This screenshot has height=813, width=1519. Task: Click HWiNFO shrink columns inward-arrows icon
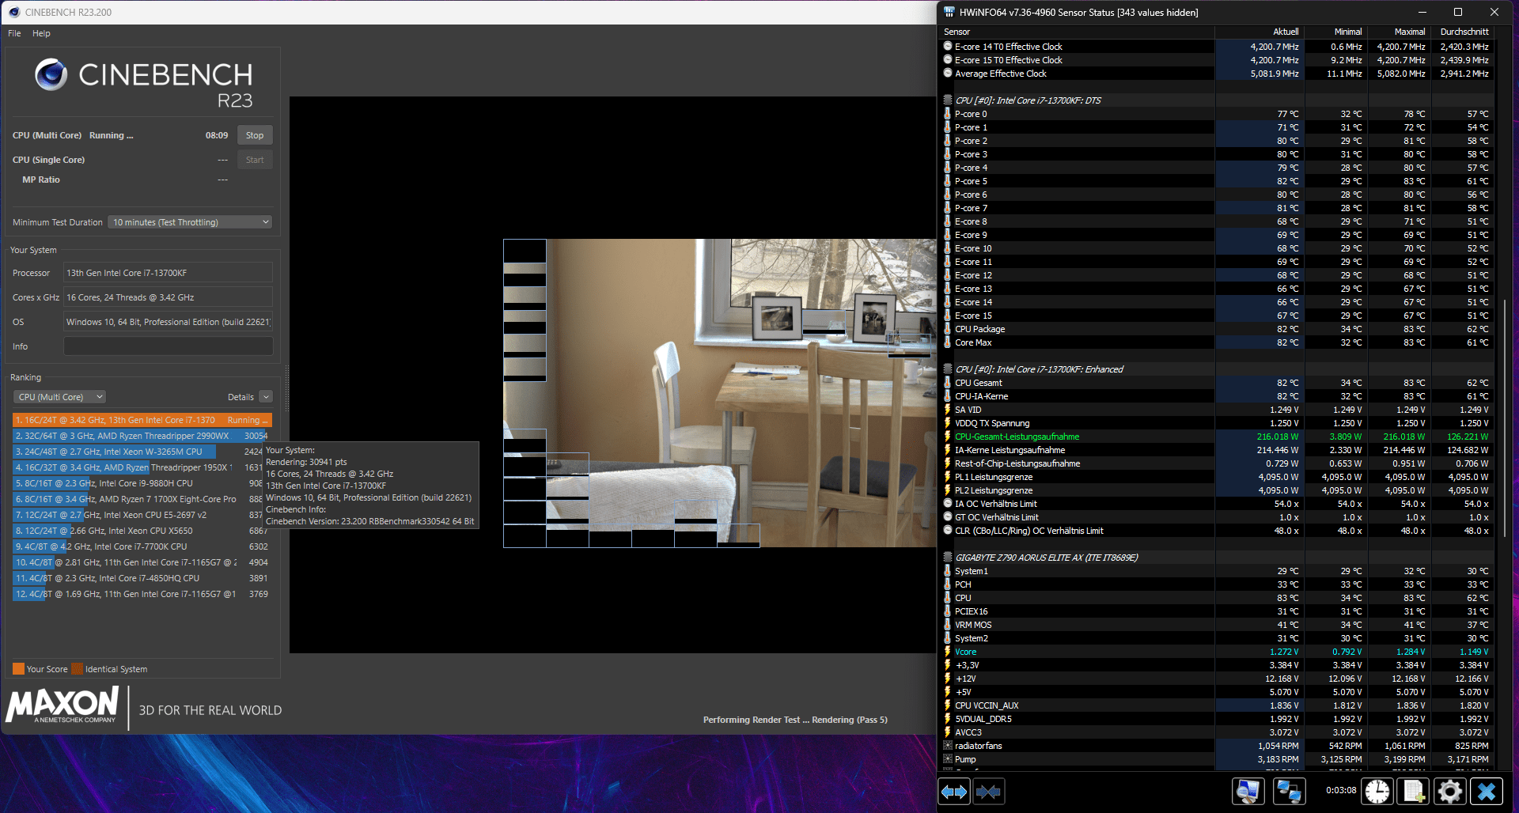pyautogui.click(x=988, y=791)
